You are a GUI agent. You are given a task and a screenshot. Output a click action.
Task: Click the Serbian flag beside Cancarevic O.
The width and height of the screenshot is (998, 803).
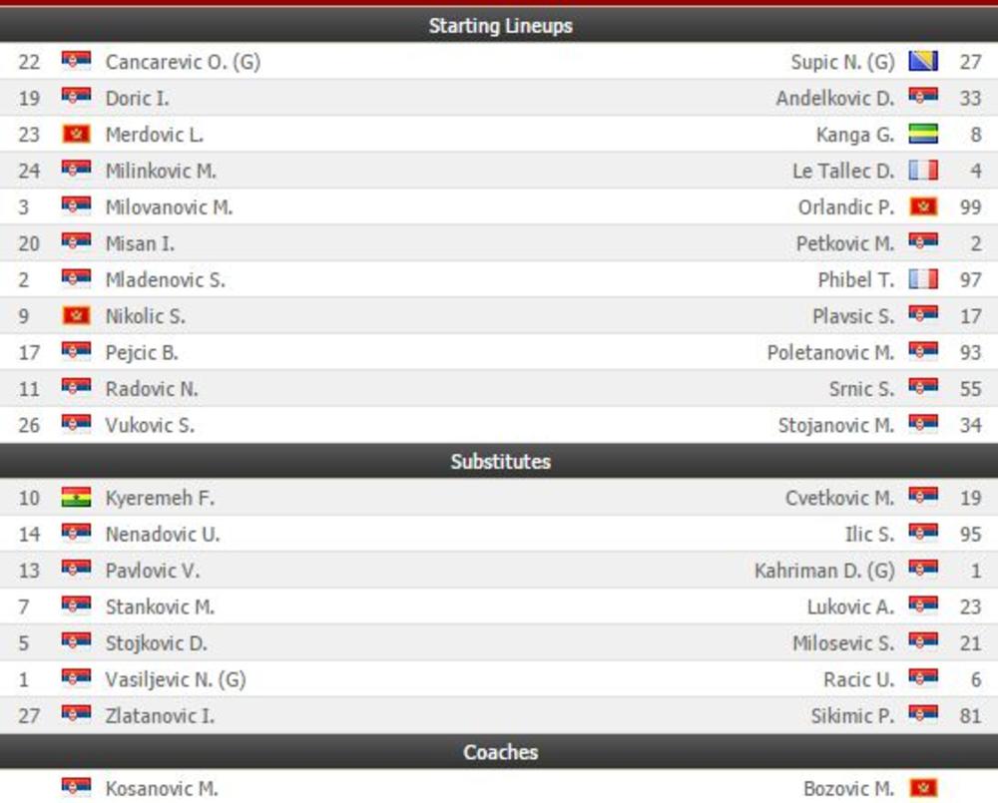click(76, 62)
